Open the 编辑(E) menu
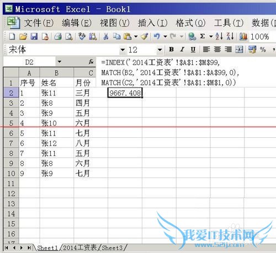The width and height of the screenshot is (276, 253). click(x=77, y=23)
